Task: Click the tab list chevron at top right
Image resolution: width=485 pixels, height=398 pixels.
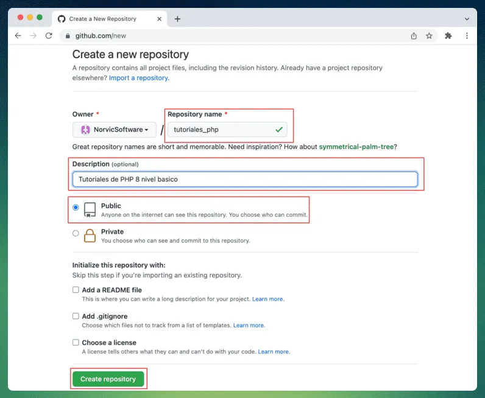Action: click(x=467, y=19)
